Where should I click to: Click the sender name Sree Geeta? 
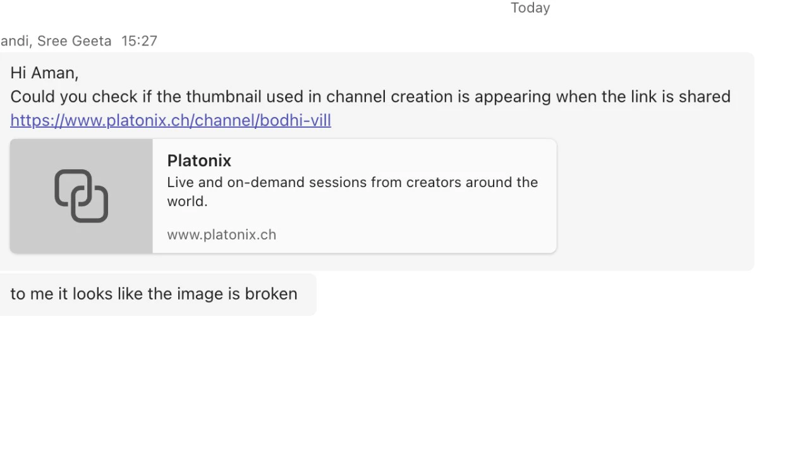[x=75, y=41]
